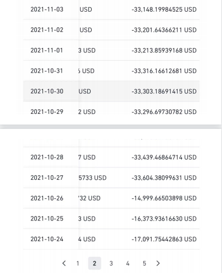Select the 2021-10-28 date entry

click(47, 157)
